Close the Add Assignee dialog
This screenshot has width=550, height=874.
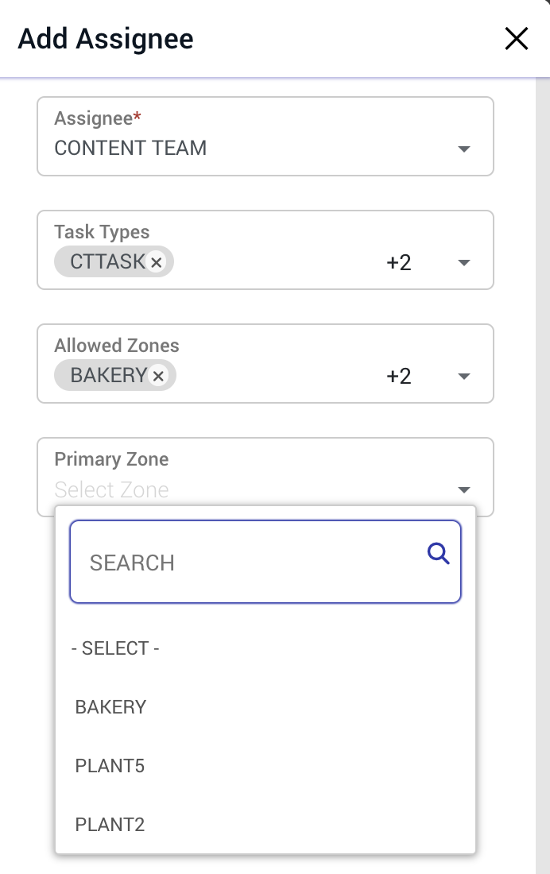(517, 38)
